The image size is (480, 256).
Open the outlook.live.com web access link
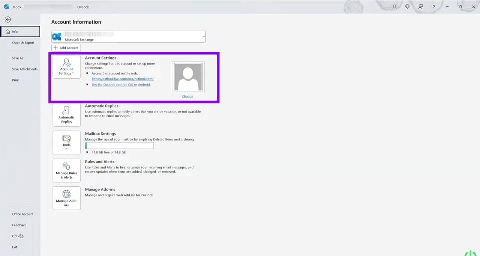point(123,79)
